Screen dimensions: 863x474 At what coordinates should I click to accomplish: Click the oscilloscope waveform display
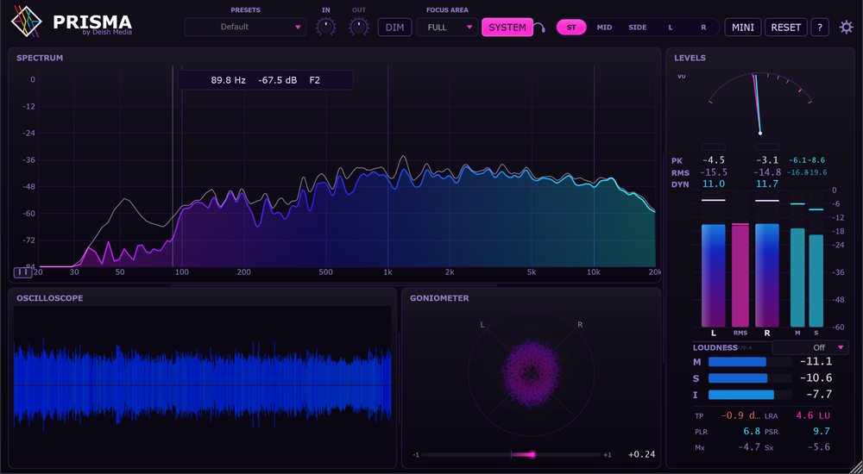coord(203,385)
